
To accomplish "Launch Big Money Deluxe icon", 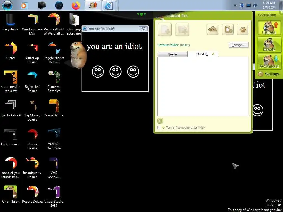I will point(32,110).
